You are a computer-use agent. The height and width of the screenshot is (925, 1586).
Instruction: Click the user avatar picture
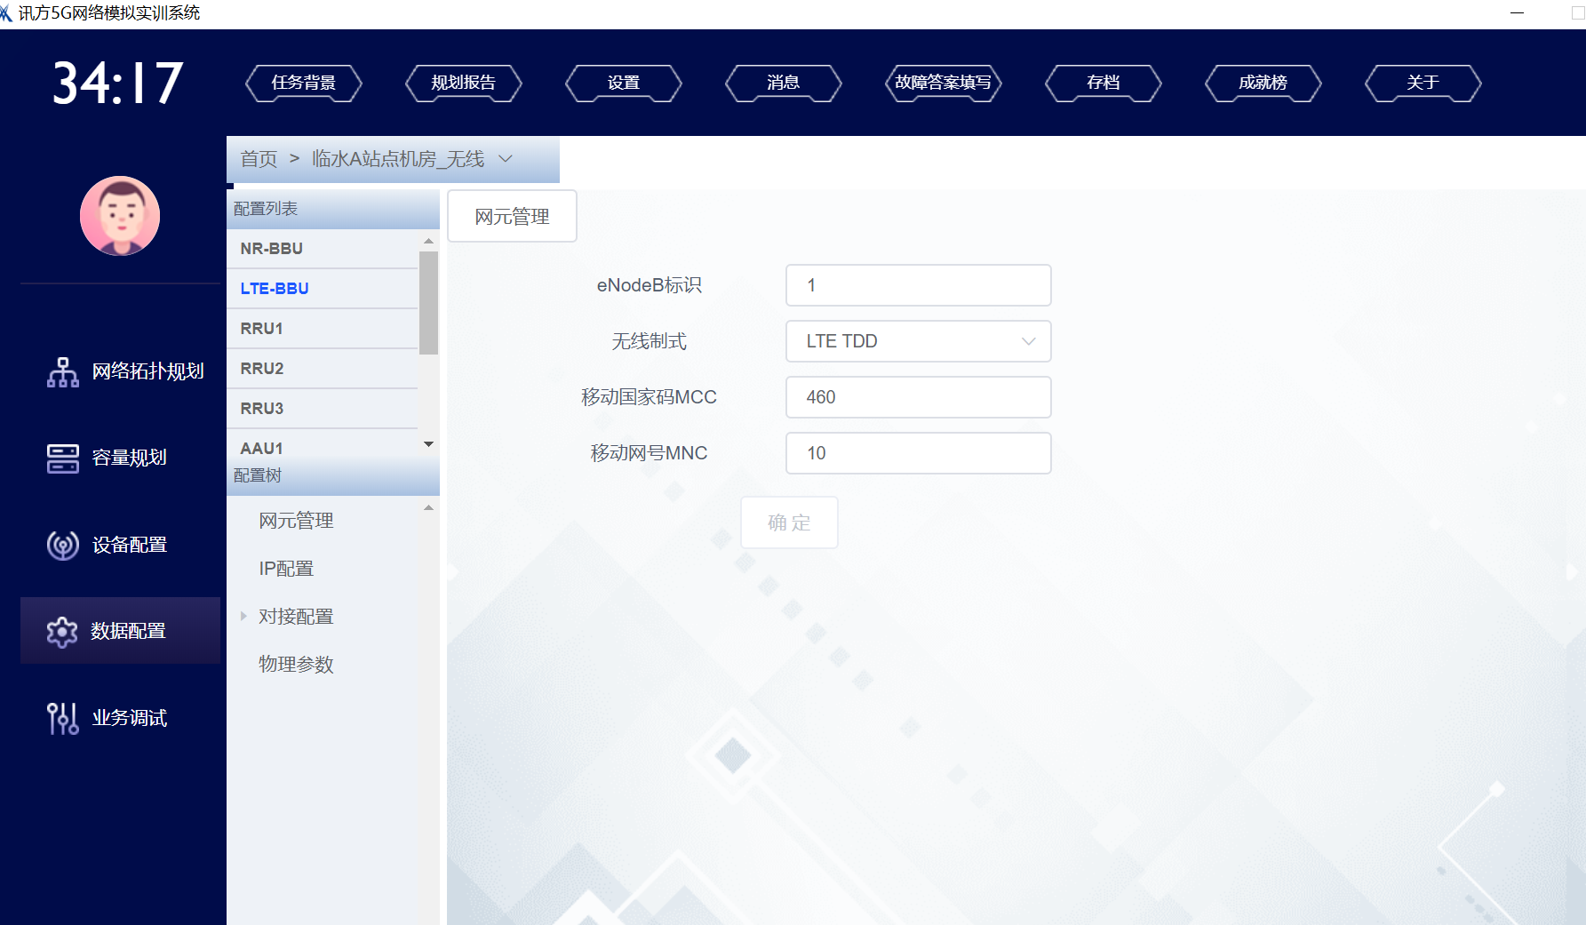(x=120, y=216)
